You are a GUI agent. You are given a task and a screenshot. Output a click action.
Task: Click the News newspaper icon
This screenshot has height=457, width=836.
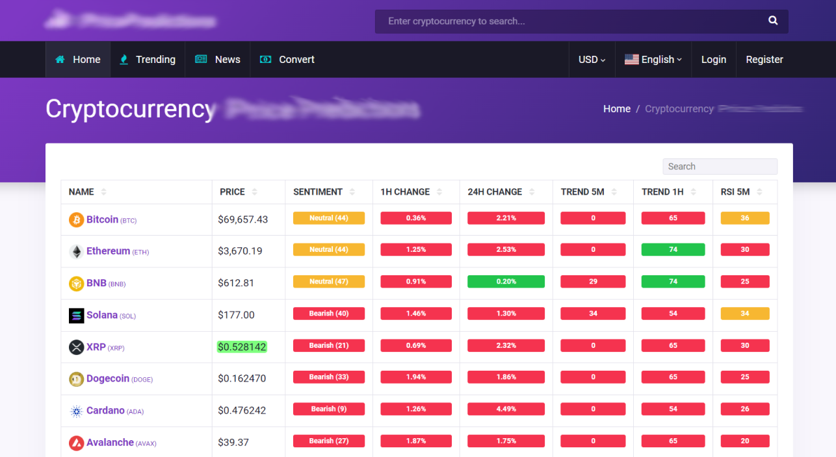coord(201,59)
